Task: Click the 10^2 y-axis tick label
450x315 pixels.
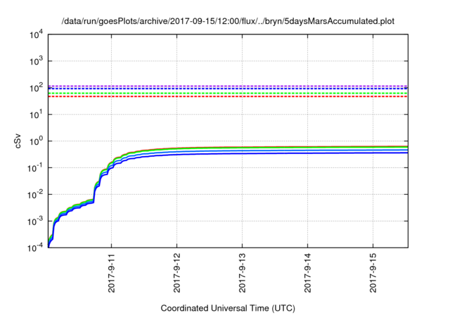Action: pyautogui.click(x=36, y=88)
